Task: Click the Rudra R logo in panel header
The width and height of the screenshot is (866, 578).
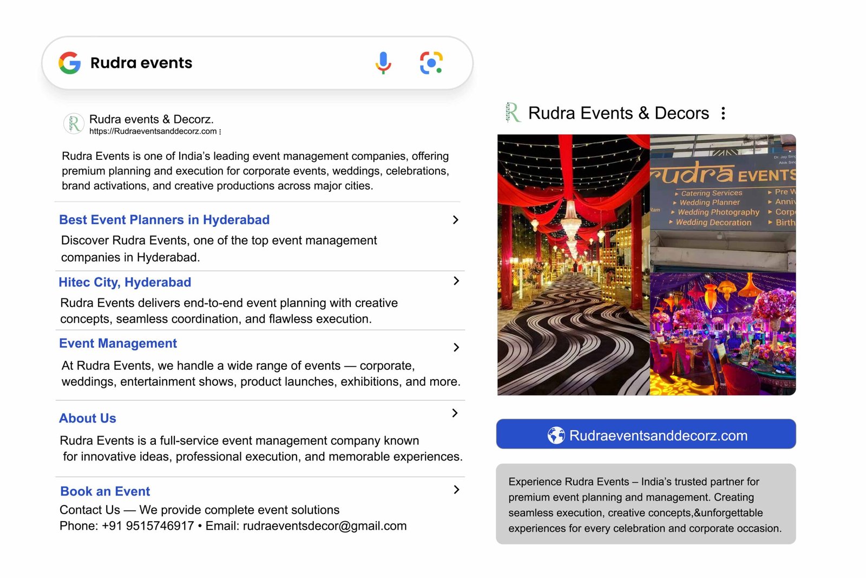Action: [512, 113]
